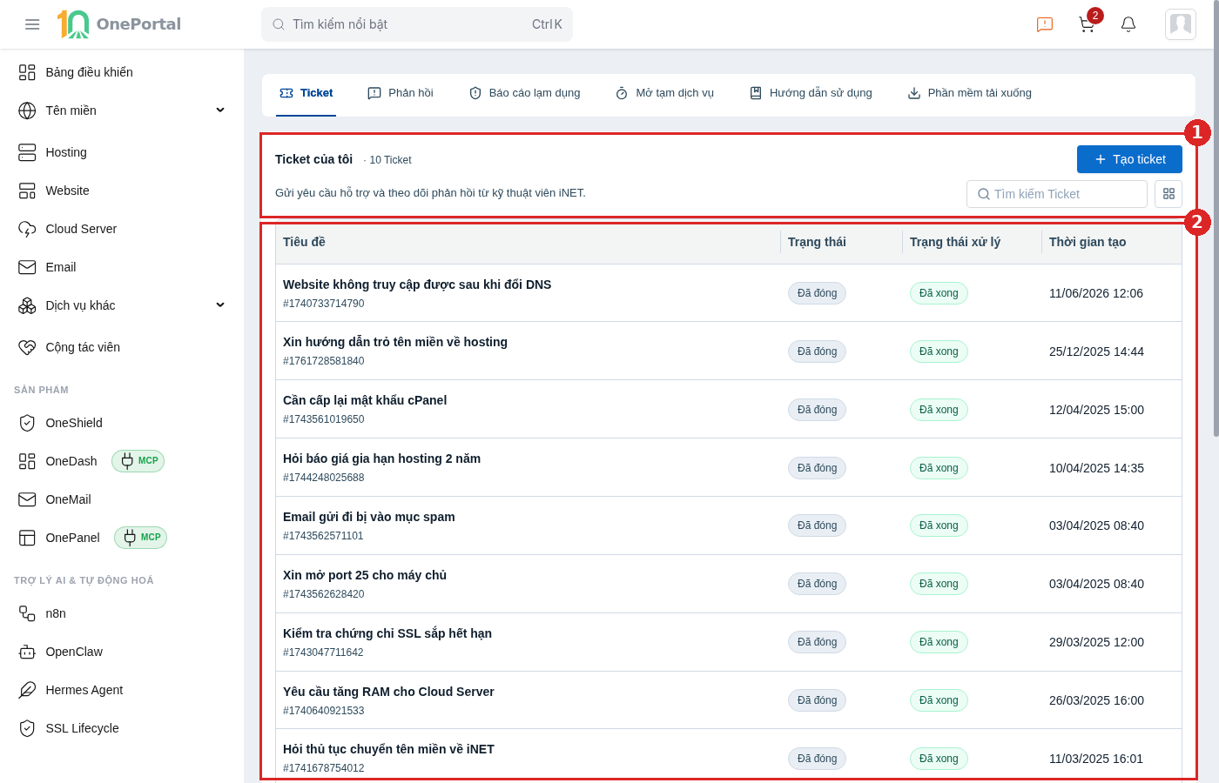Click the MCP badge next to OneDash
This screenshot has width=1219, height=783.
pos(138,461)
